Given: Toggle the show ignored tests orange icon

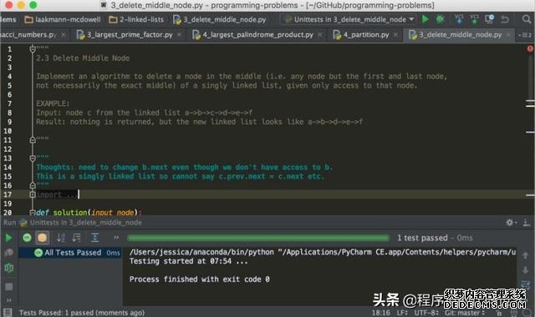Looking at the screenshot, I should (43, 238).
